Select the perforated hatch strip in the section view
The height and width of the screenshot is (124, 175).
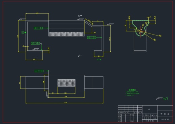(x=67, y=34)
